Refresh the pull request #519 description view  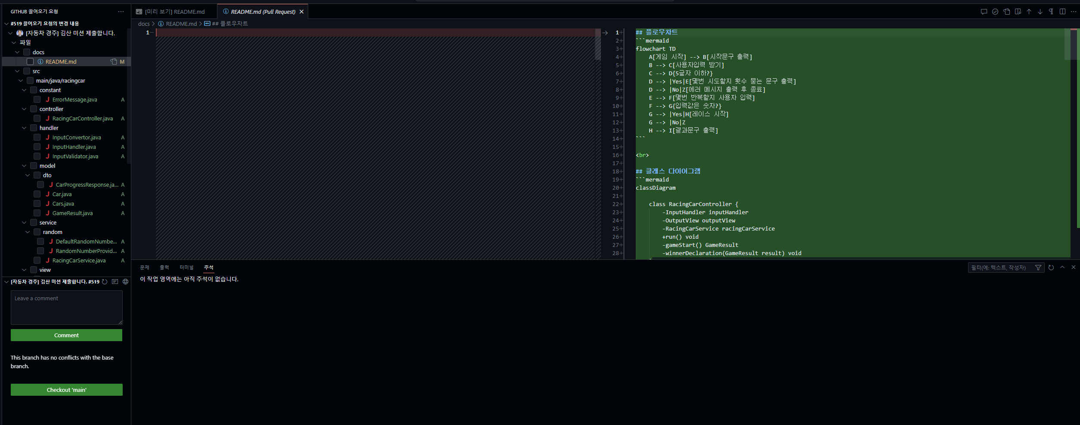(x=104, y=282)
